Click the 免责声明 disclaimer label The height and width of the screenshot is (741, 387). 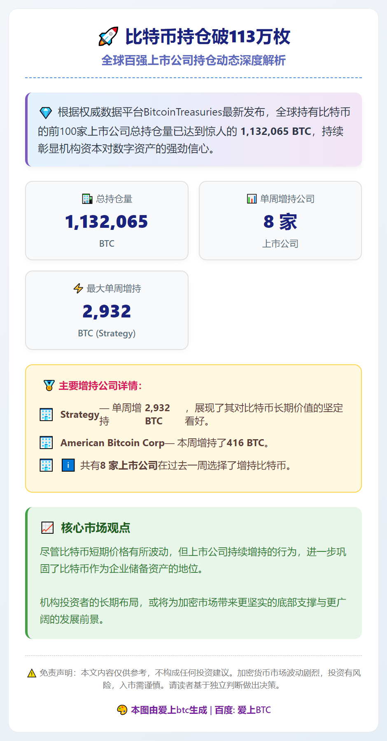tap(56, 673)
